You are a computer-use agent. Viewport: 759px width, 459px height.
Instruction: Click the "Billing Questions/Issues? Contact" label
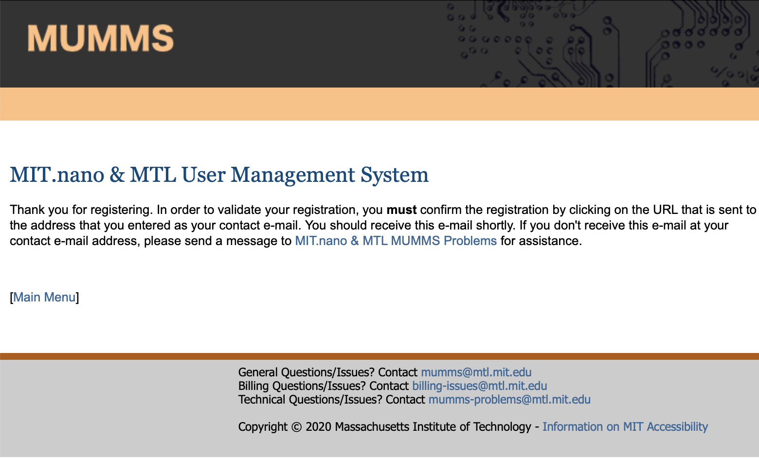(323, 386)
